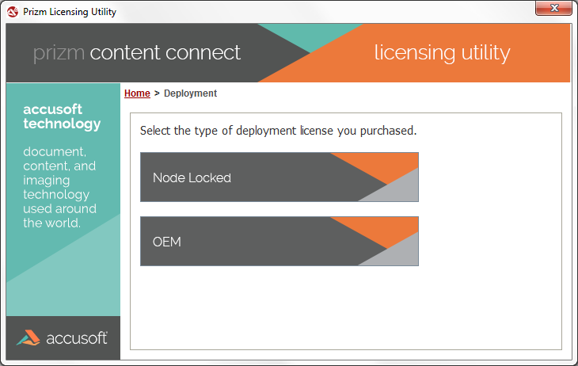
Task: Click the "prizm content connect" banner title
Action: 137,53
